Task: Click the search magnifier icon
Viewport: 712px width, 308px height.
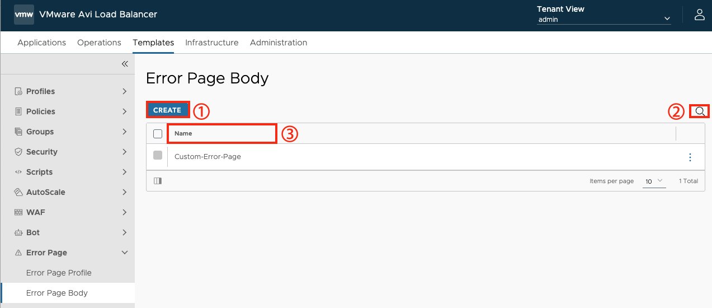Action: click(x=700, y=111)
